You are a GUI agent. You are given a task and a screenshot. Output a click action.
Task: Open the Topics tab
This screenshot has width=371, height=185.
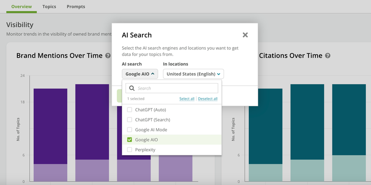pos(49,6)
